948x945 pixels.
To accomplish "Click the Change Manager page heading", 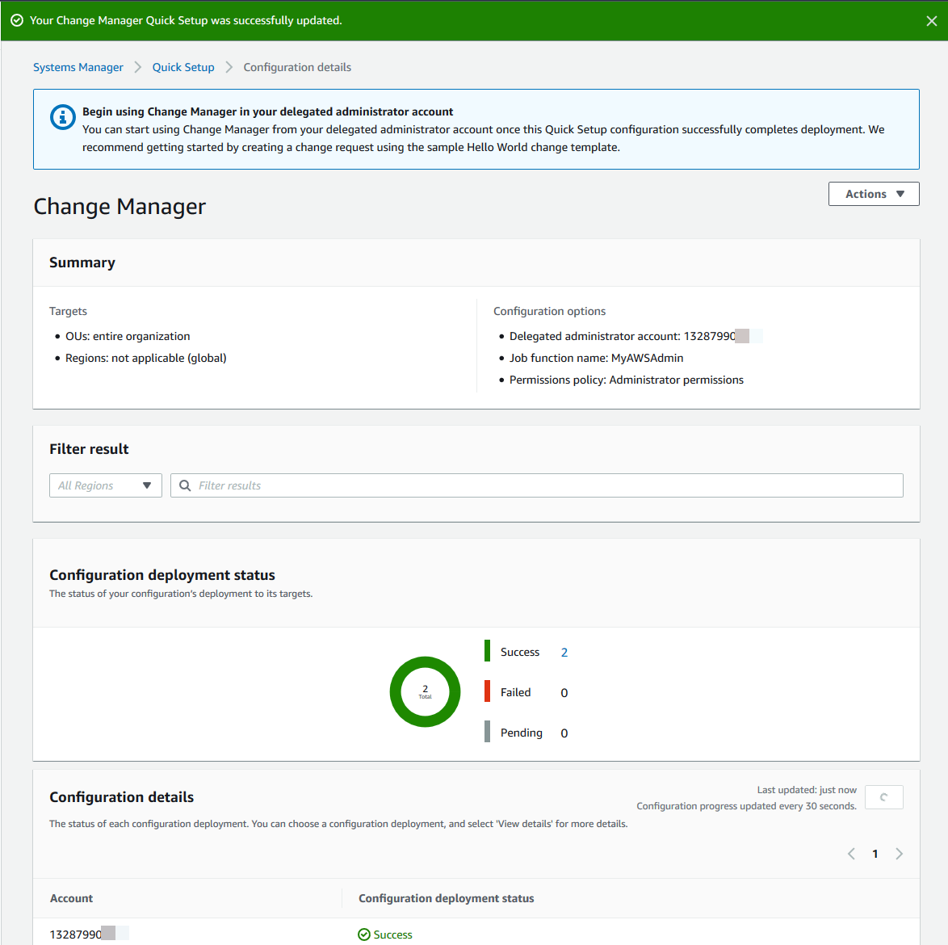I will tap(120, 207).
